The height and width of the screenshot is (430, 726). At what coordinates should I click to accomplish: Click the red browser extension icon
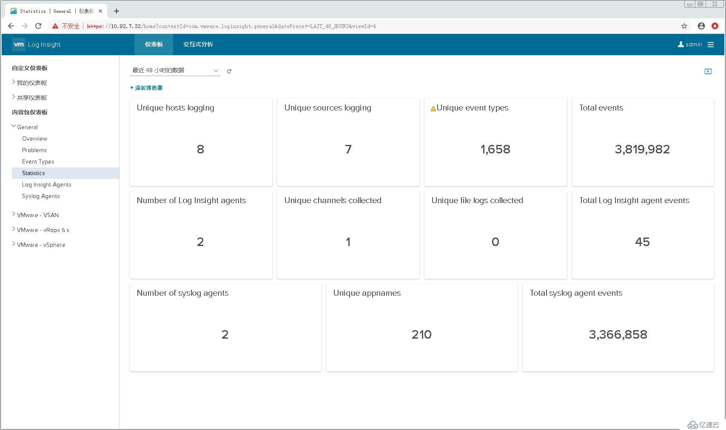click(x=715, y=26)
